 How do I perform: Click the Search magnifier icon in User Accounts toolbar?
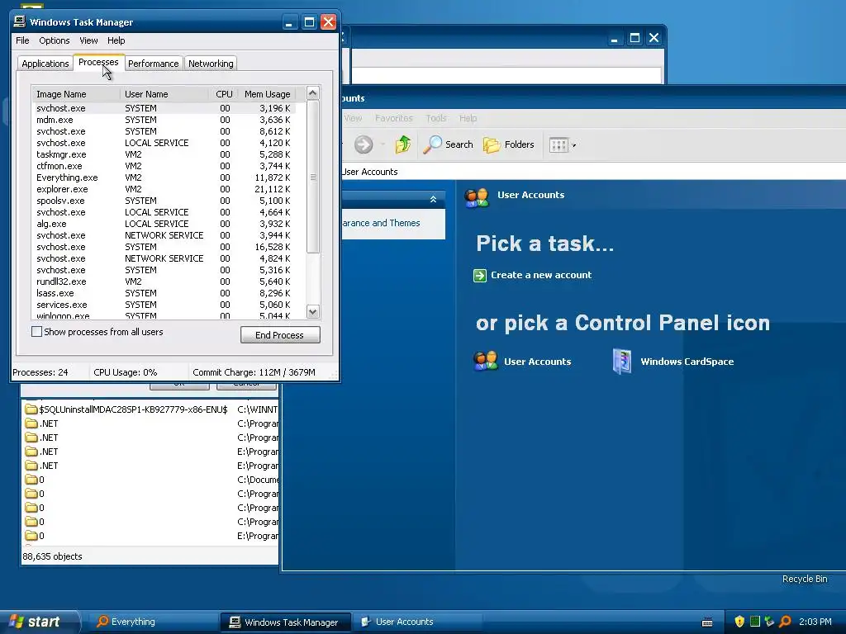point(432,144)
